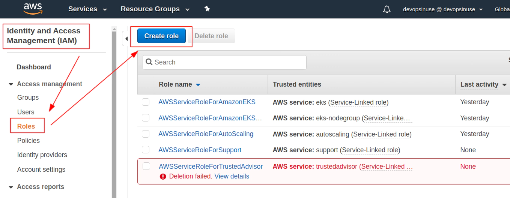The width and height of the screenshot is (510, 198).
Task: Open the AWSServiceRoleForAutoScaling role link
Action: [206, 134]
